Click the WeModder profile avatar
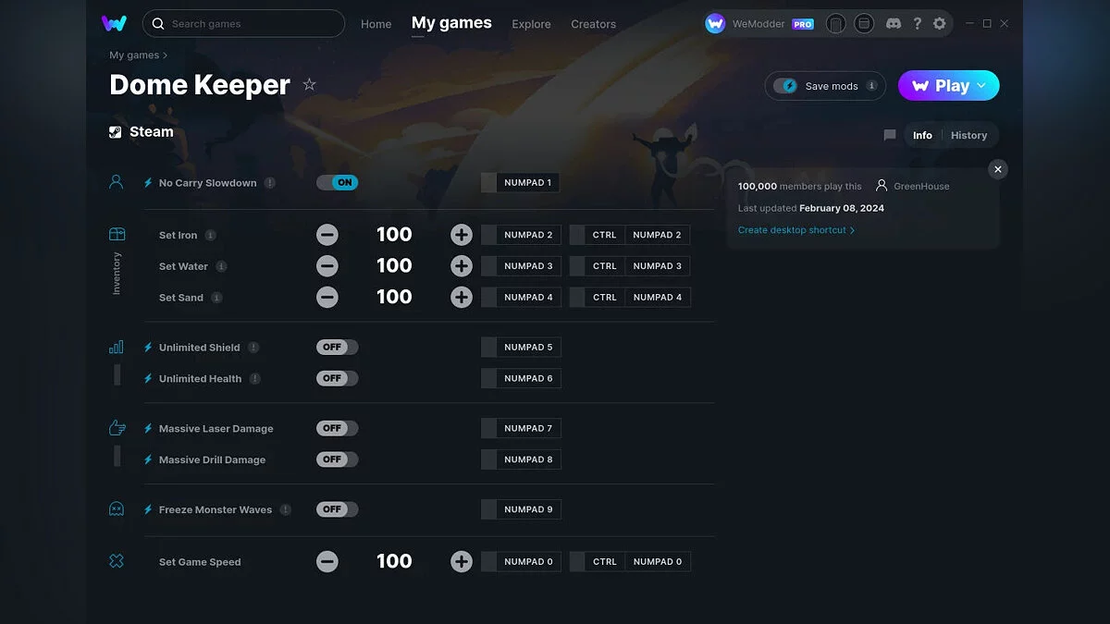 pos(715,23)
